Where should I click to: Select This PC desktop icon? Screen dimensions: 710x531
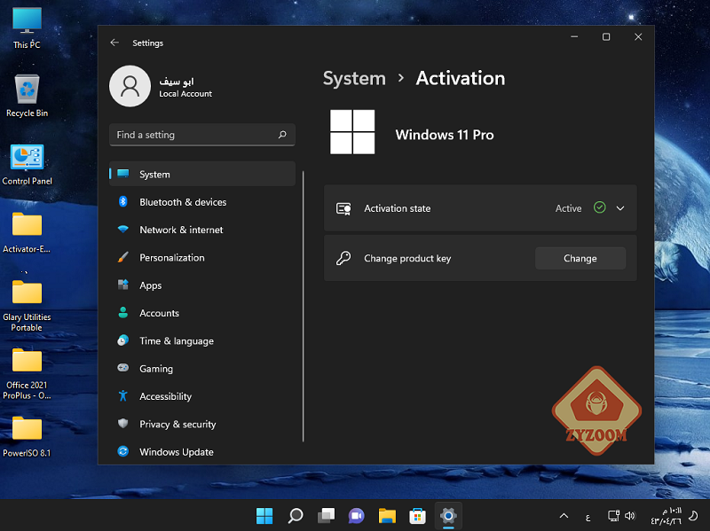tap(27, 28)
